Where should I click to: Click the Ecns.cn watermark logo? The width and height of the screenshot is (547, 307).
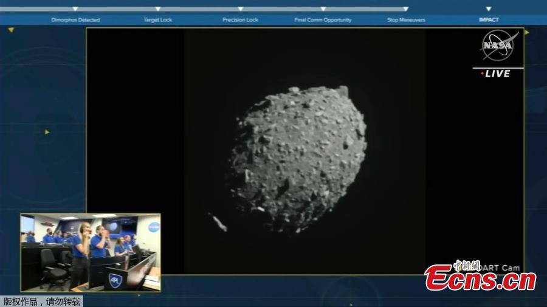(480, 278)
